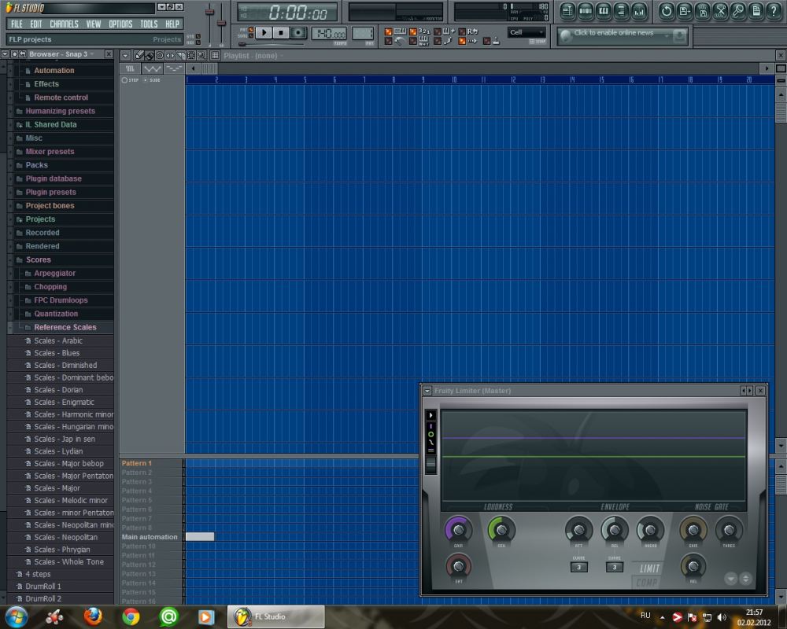Viewport: 787px width, 629px height.
Task: Click the Fruity Limiter display play arrow icon
Action: tap(430, 415)
